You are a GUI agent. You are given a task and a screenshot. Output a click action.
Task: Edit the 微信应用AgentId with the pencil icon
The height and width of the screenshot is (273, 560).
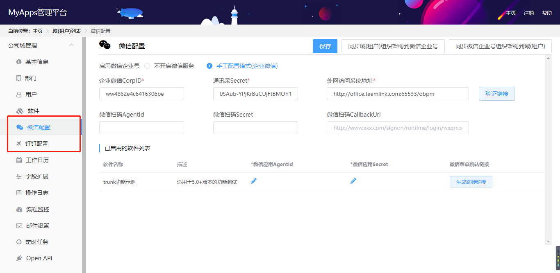(x=254, y=180)
